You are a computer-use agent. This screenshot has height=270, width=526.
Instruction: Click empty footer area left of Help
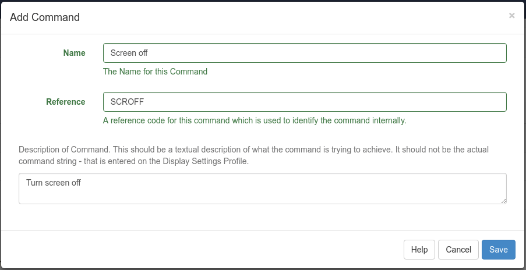(x=204, y=250)
